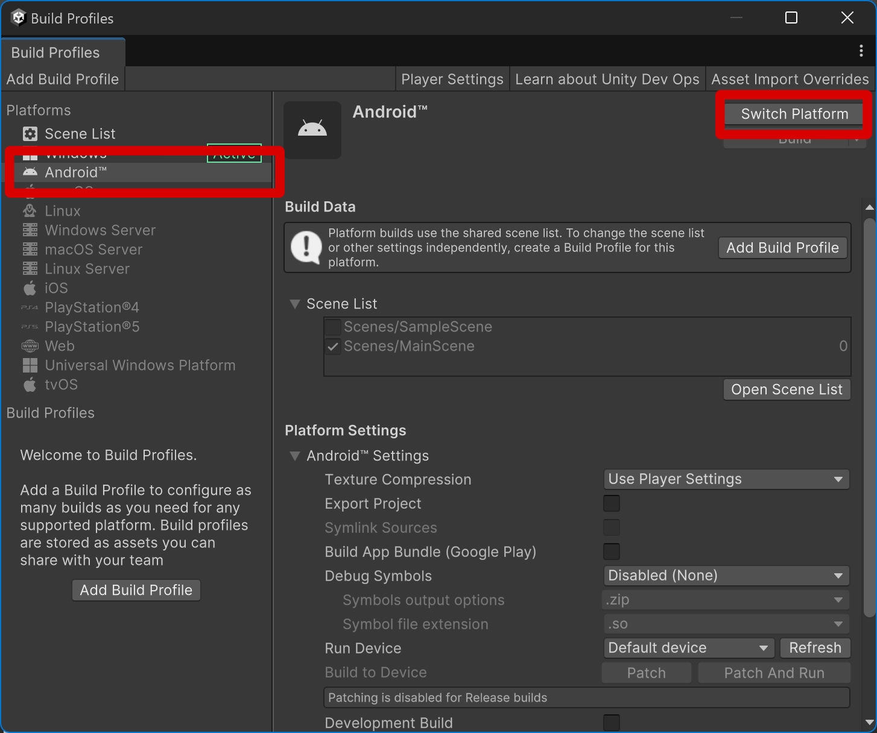Click the "Platform Settings" heading
Image resolution: width=877 pixels, height=733 pixels.
click(346, 430)
